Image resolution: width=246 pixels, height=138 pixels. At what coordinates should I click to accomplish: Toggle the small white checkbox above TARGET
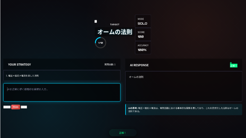click(96, 21)
